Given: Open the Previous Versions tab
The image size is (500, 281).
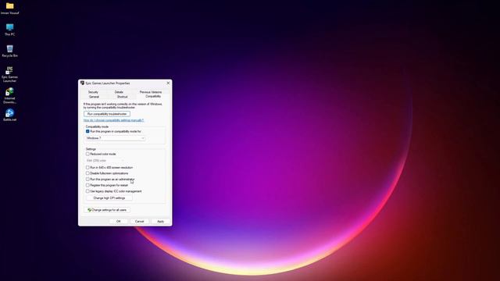Looking at the screenshot, I should click(x=151, y=92).
